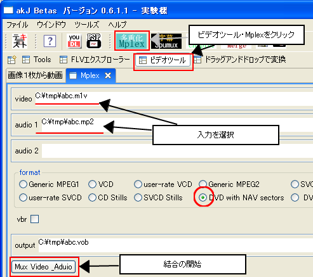The height and width of the screenshot is (277, 313).
Task: Select the Generic MPEG1 radio button
Action: pos(49,184)
